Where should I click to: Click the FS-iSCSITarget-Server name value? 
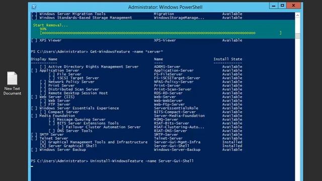point(177,78)
